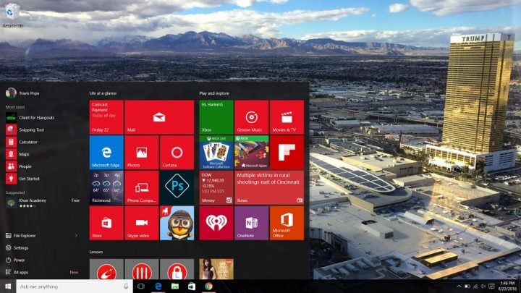Open the Lenovo tile with the red swoosh icon
Image resolution: width=521 pixels, height=293 pixels.
pos(106,269)
